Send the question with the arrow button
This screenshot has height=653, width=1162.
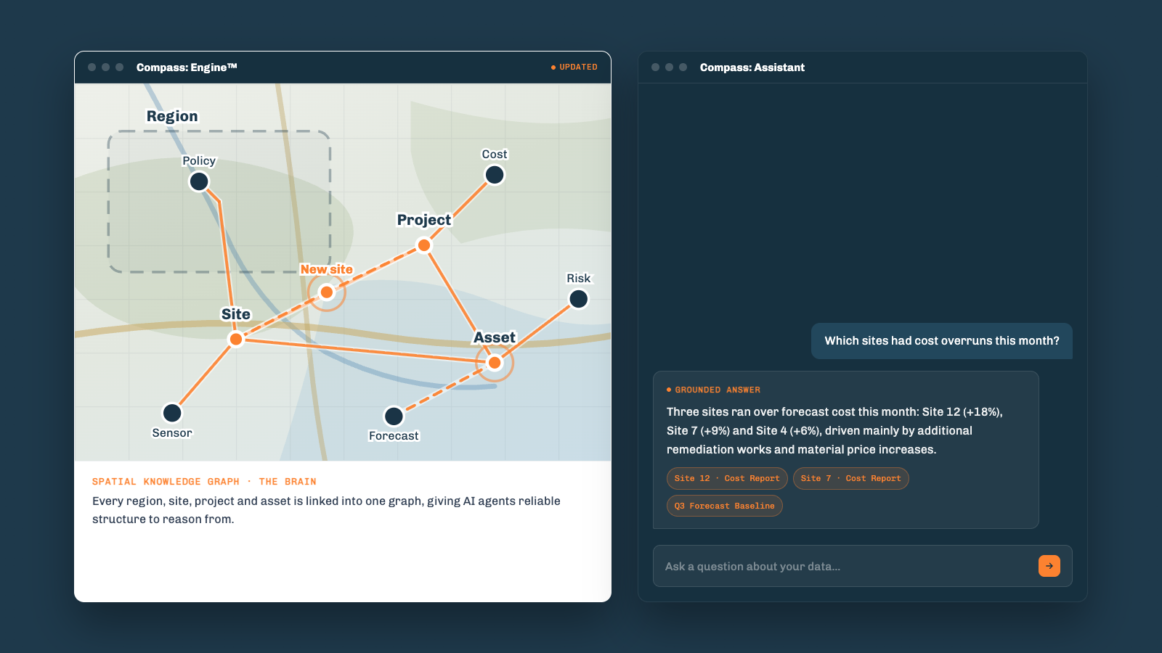[x=1049, y=566]
